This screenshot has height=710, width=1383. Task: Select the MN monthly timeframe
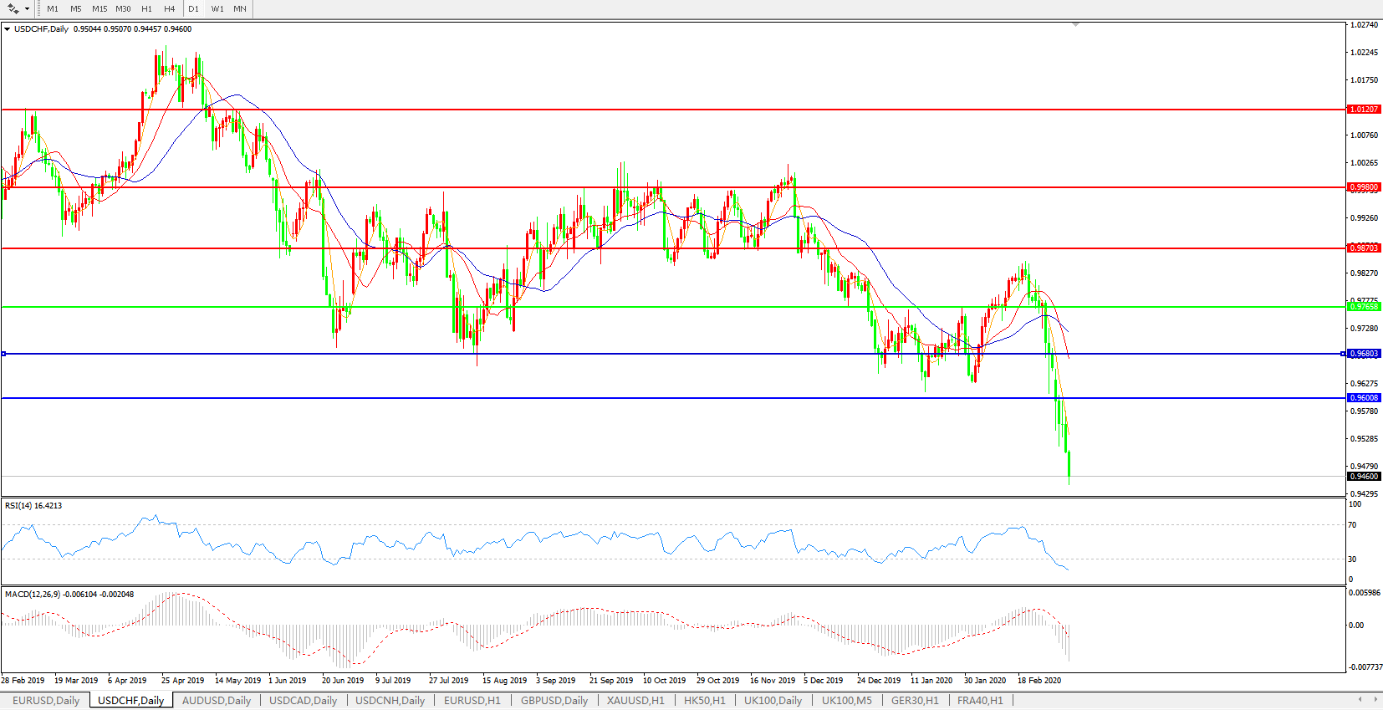tap(240, 8)
